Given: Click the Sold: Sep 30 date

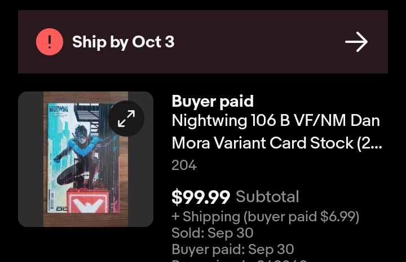Looking at the screenshot, I should click(212, 233).
